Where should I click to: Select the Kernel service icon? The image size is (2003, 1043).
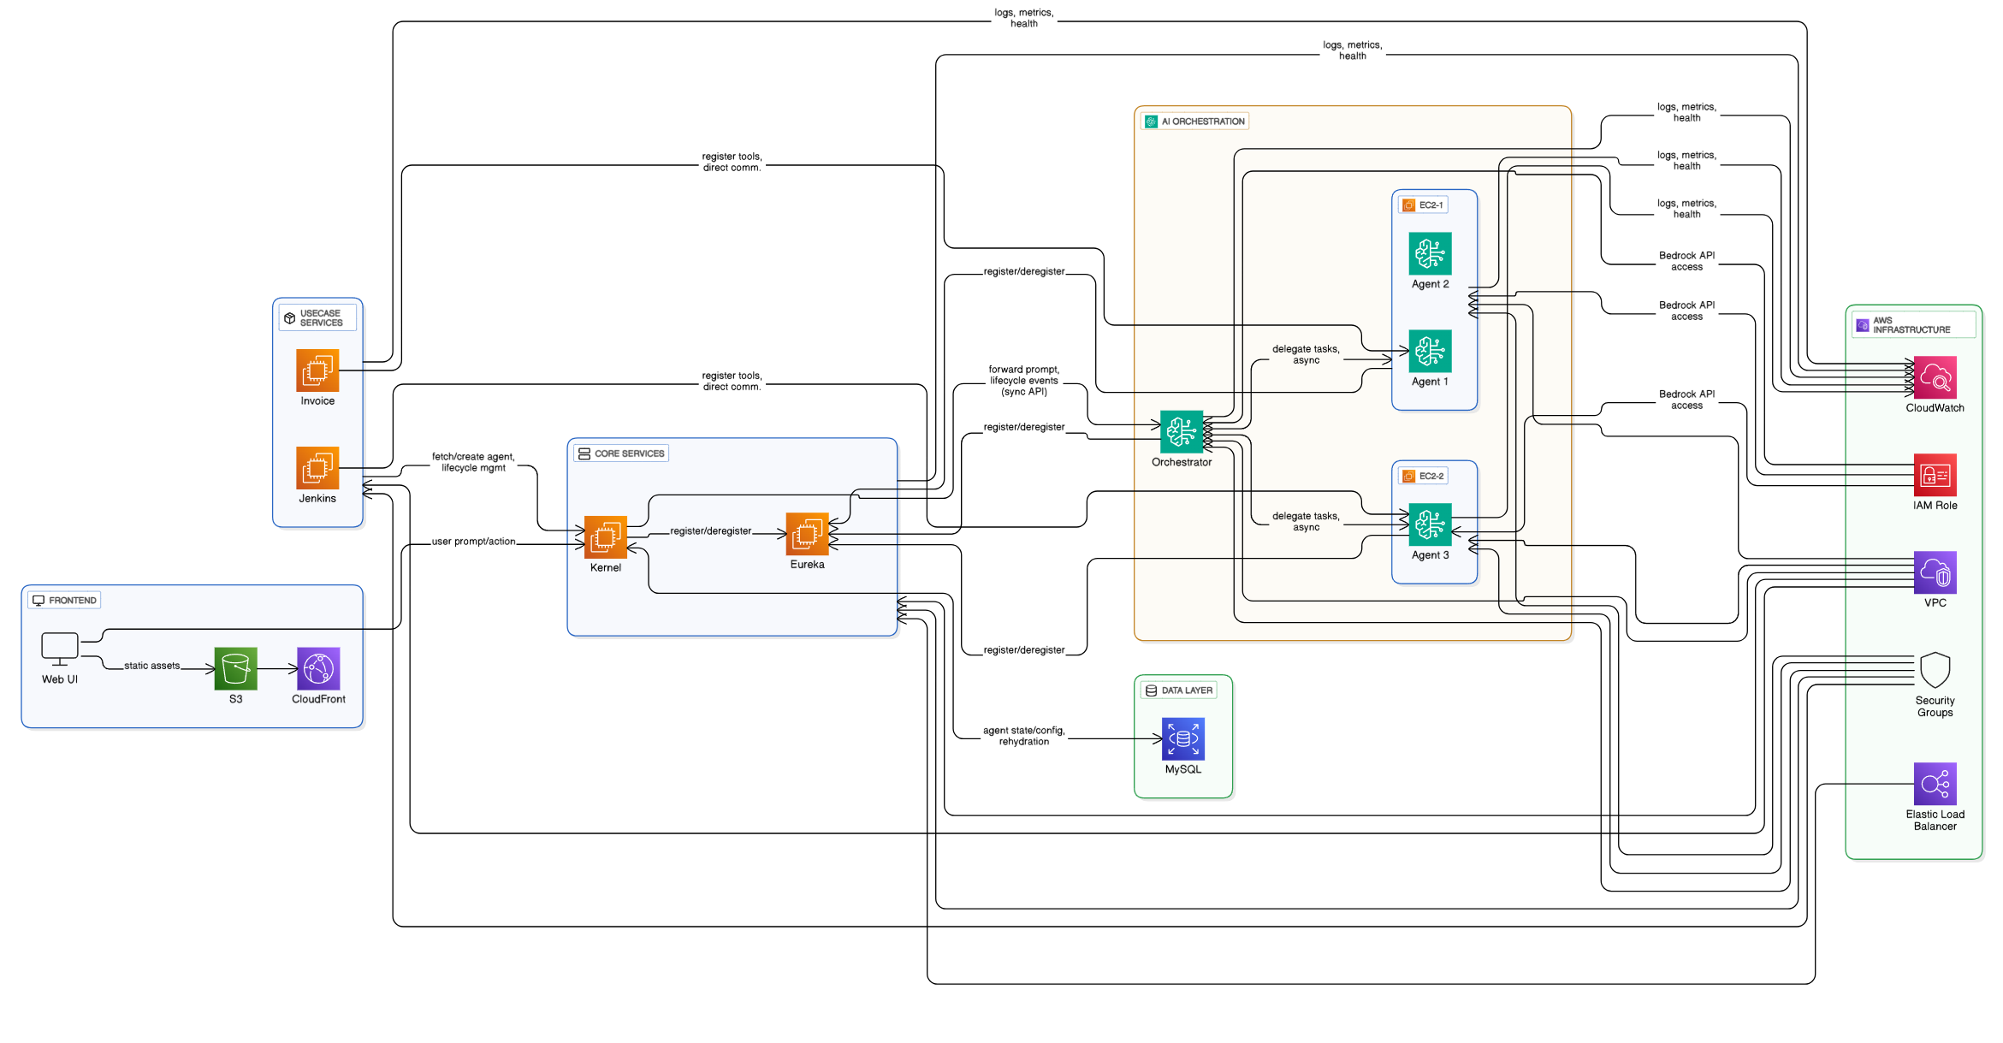pyautogui.click(x=605, y=537)
